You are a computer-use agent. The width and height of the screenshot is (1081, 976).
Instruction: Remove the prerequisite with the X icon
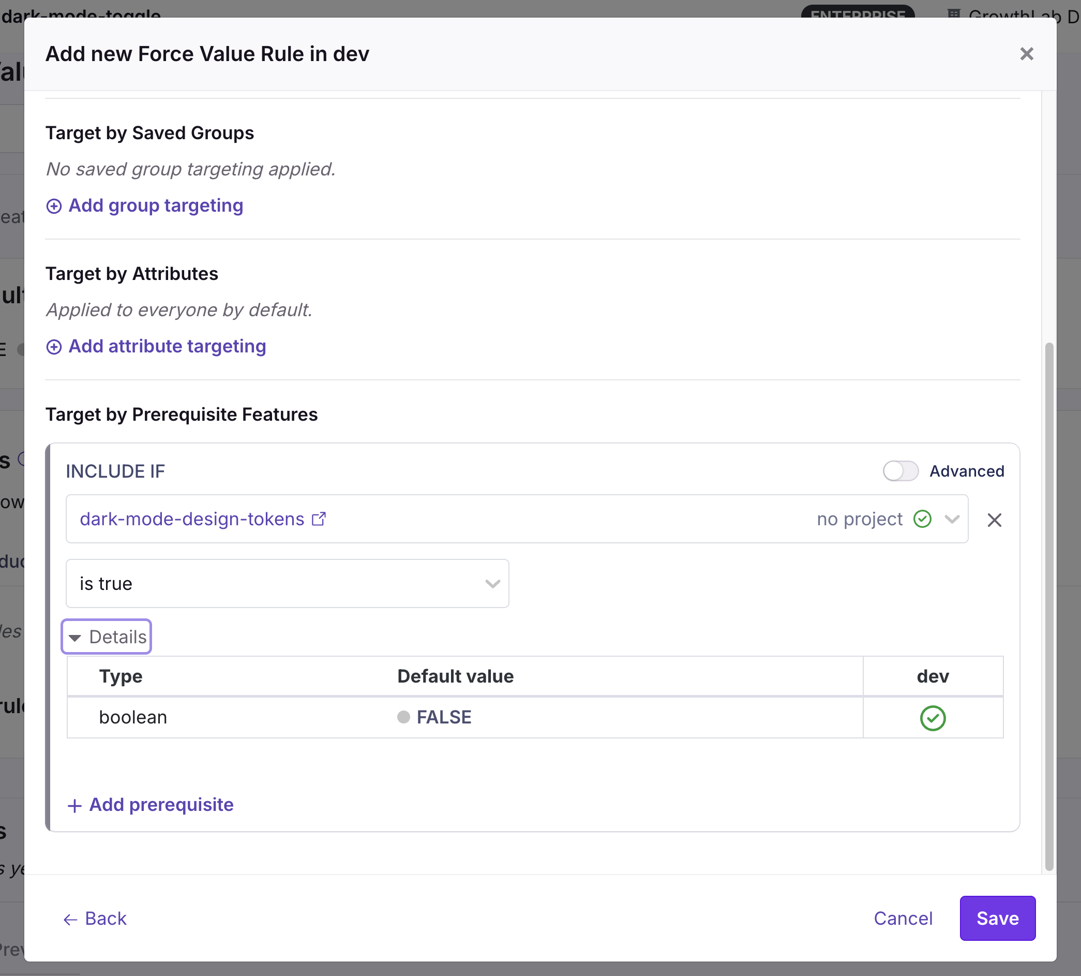pyautogui.click(x=994, y=520)
